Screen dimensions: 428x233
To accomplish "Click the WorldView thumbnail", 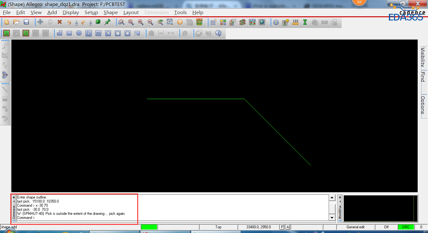I will tap(380, 209).
